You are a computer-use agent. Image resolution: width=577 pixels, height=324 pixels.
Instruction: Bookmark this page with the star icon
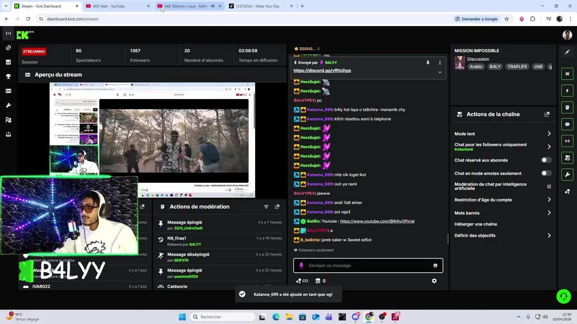point(507,19)
